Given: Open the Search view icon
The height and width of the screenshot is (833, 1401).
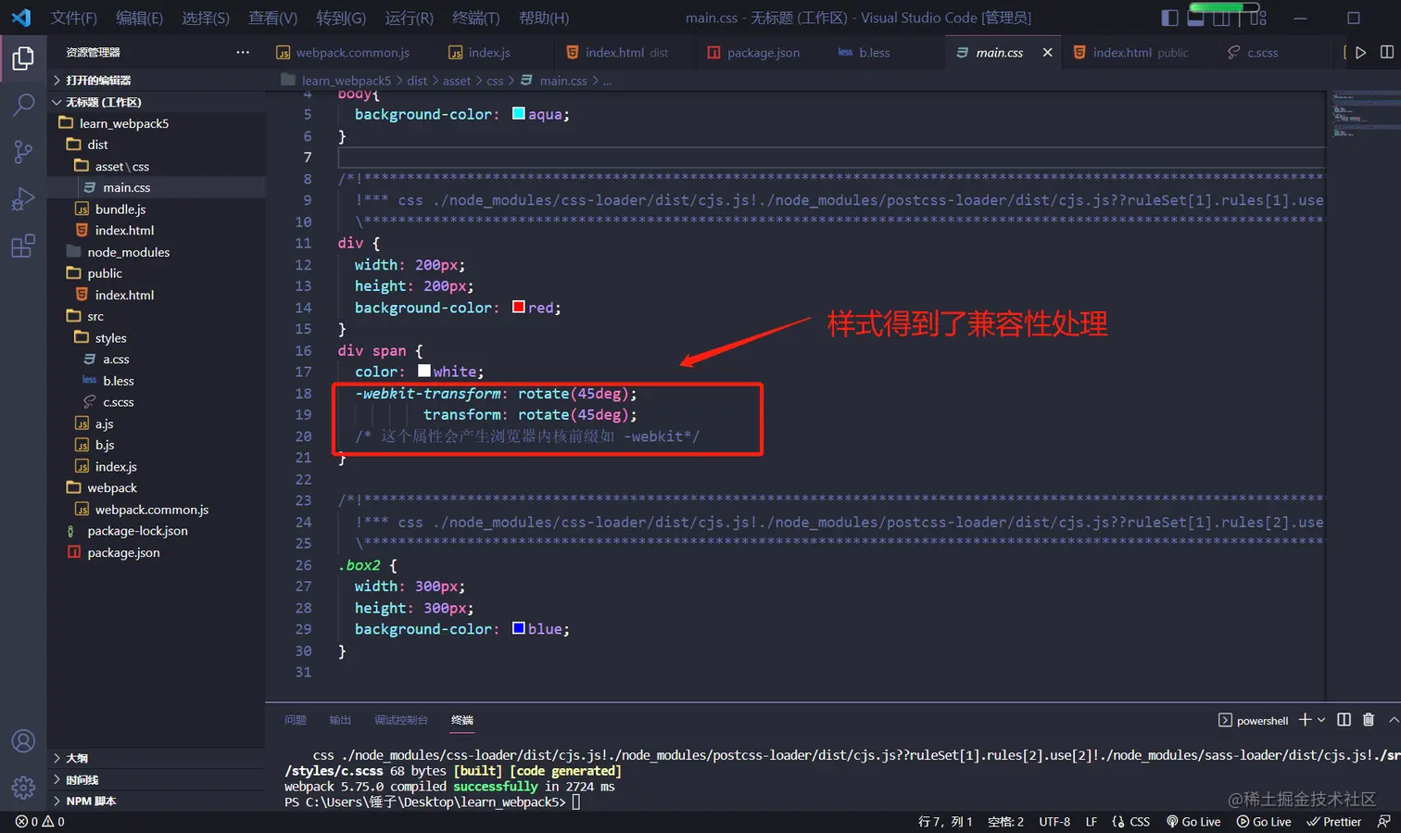Looking at the screenshot, I should tap(23, 105).
